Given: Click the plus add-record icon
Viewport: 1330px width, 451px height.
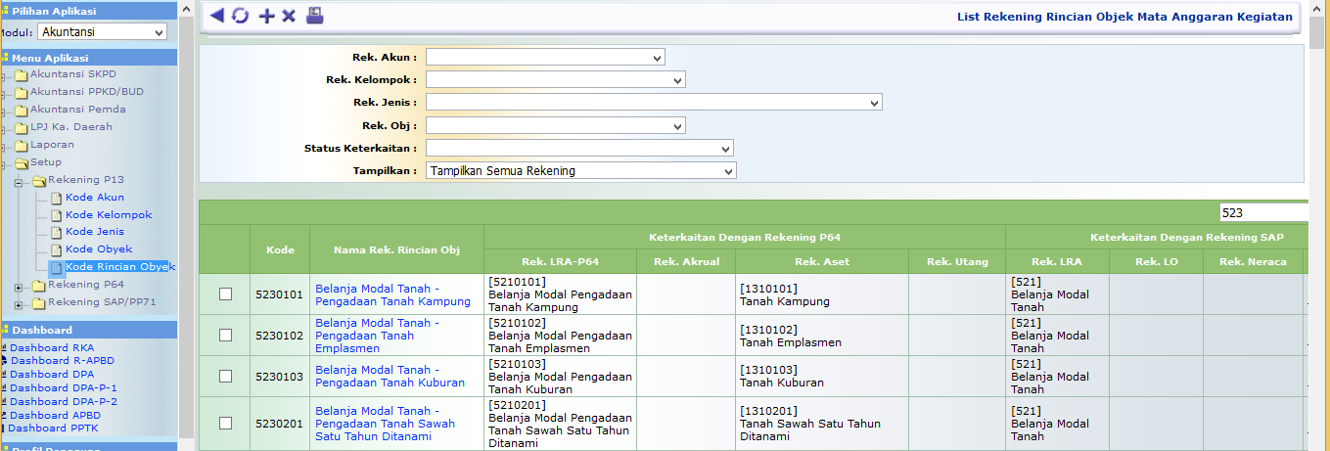Looking at the screenshot, I should click(x=266, y=16).
